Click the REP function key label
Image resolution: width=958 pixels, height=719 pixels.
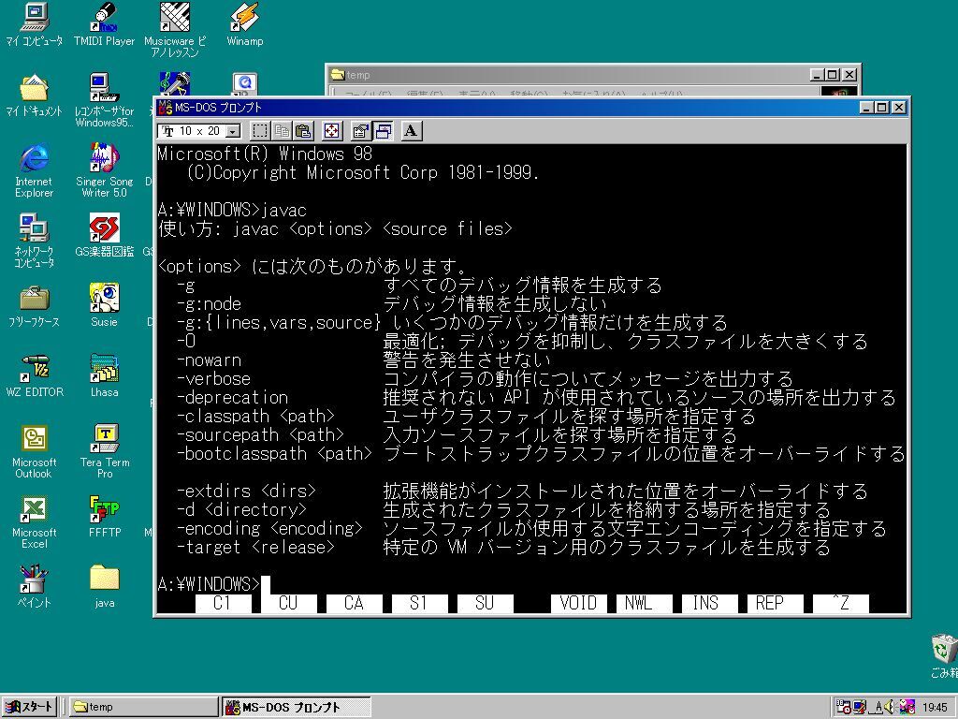click(x=775, y=604)
